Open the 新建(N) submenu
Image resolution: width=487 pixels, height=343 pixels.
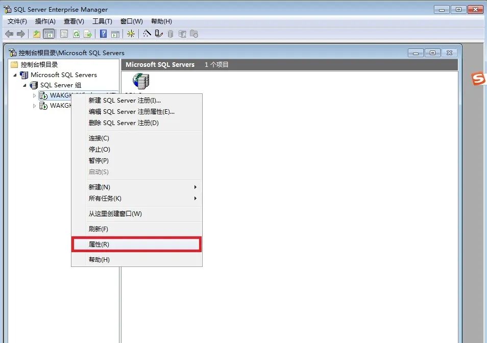(x=137, y=187)
